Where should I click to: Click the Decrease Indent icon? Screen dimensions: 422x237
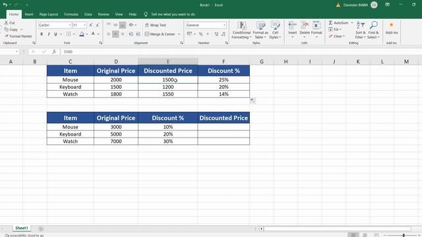click(x=131, y=34)
